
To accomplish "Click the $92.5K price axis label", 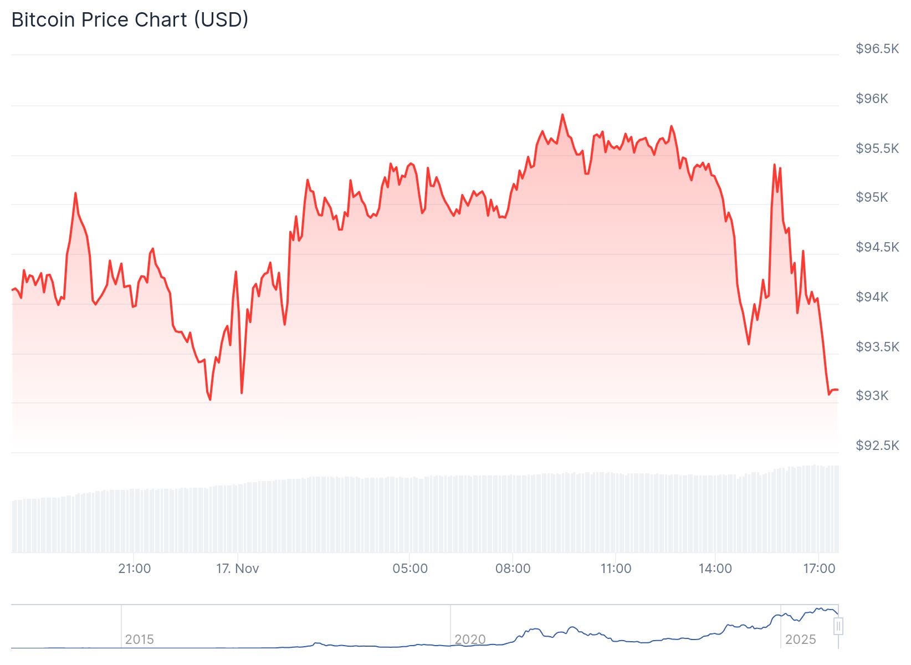I will pyautogui.click(x=877, y=446).
